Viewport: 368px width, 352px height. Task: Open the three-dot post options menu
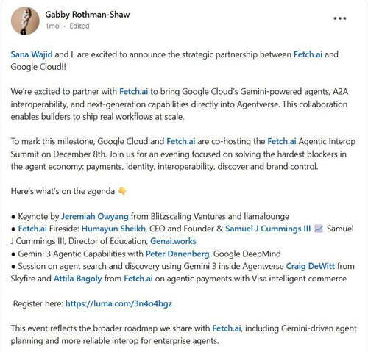pyautogui.click(x=340, y=18)
